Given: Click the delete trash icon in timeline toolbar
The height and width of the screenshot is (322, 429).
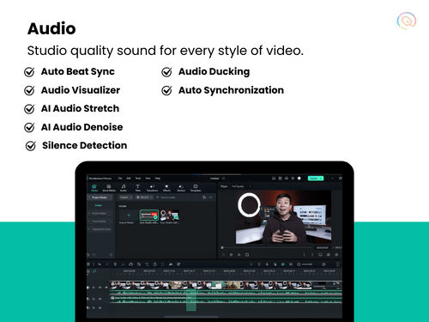Looking at the screenshot, I should (115, 264).
